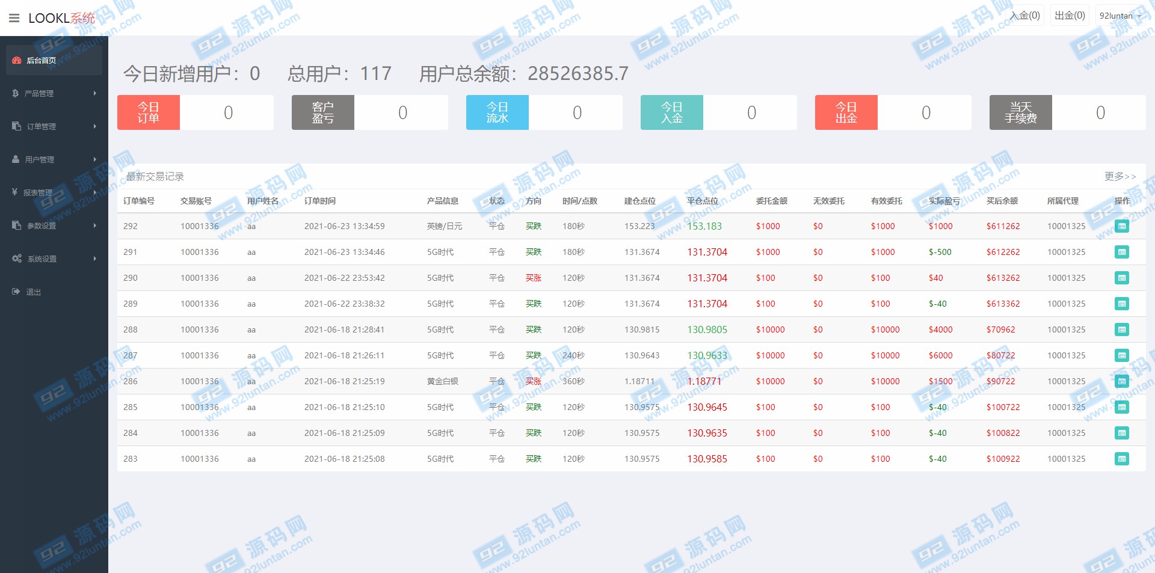Click close price 153.183
Screen dimensions: 1155x573
coord(704,226)
